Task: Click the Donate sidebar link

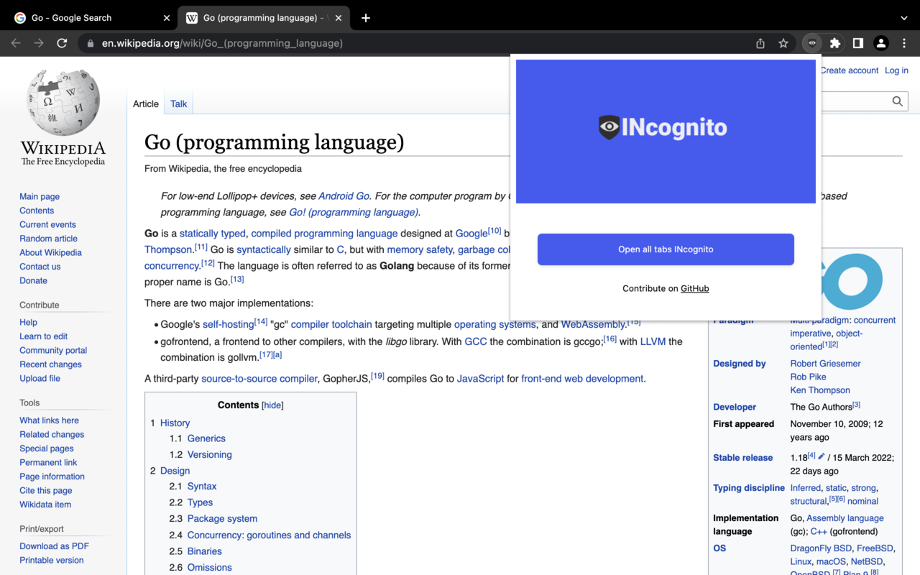Action: point(33,280)
